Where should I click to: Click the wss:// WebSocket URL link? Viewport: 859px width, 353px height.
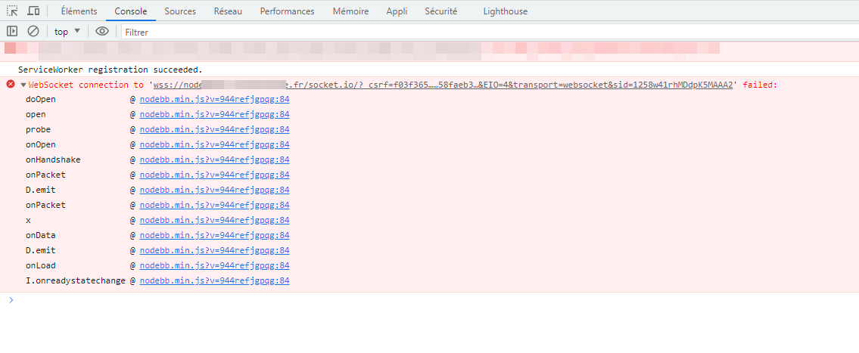click(x=444, y=85)
